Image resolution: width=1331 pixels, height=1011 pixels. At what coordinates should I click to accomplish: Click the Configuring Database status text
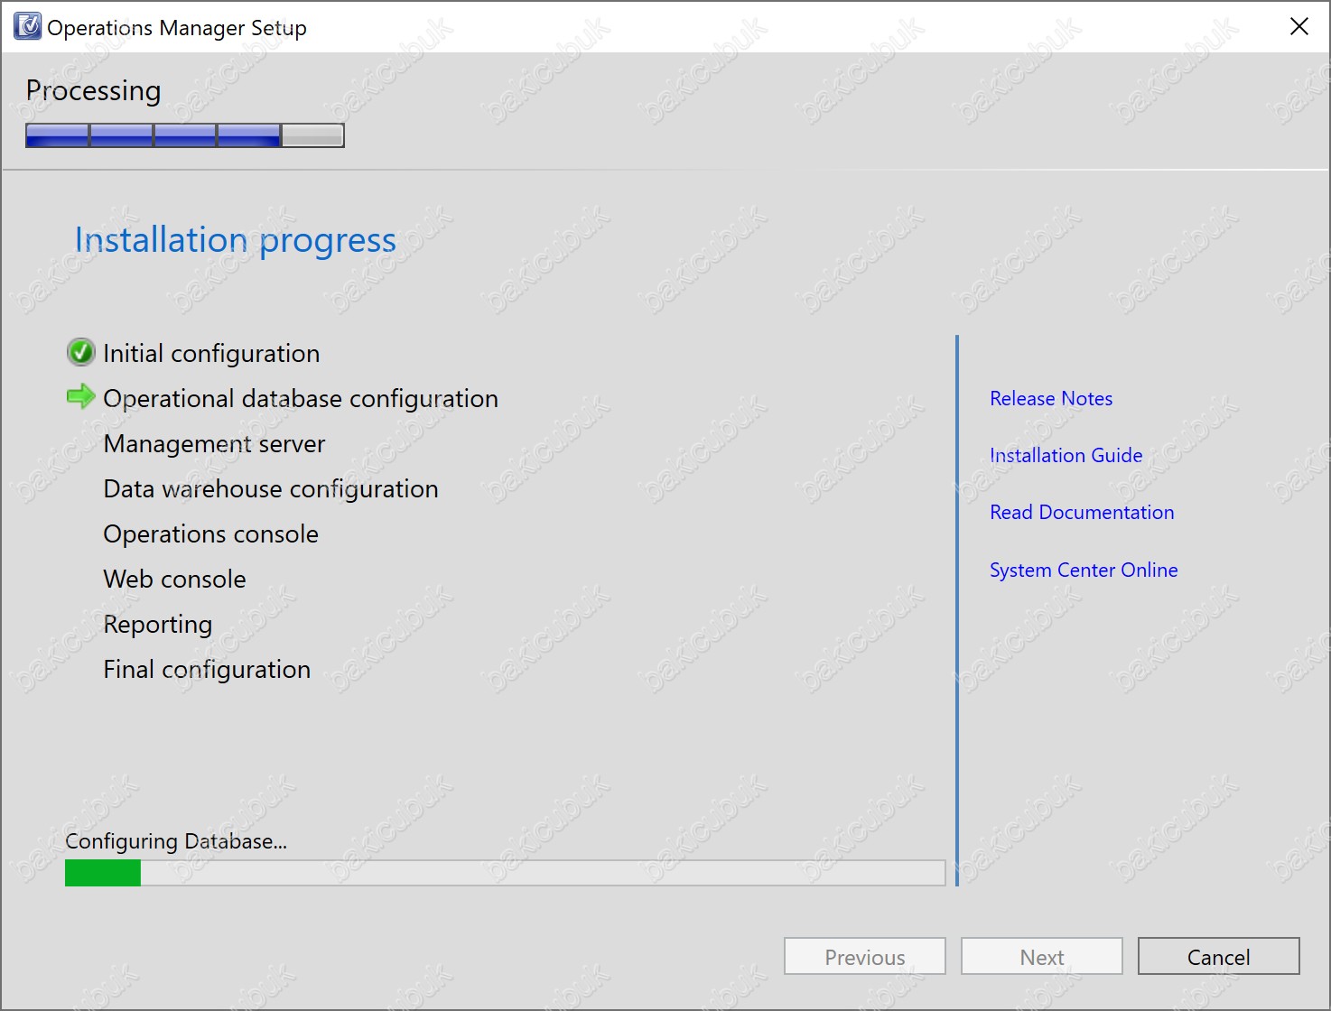coord(176,841)
